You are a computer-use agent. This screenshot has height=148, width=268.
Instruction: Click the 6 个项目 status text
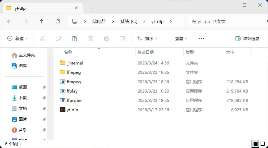click(13, 144)
